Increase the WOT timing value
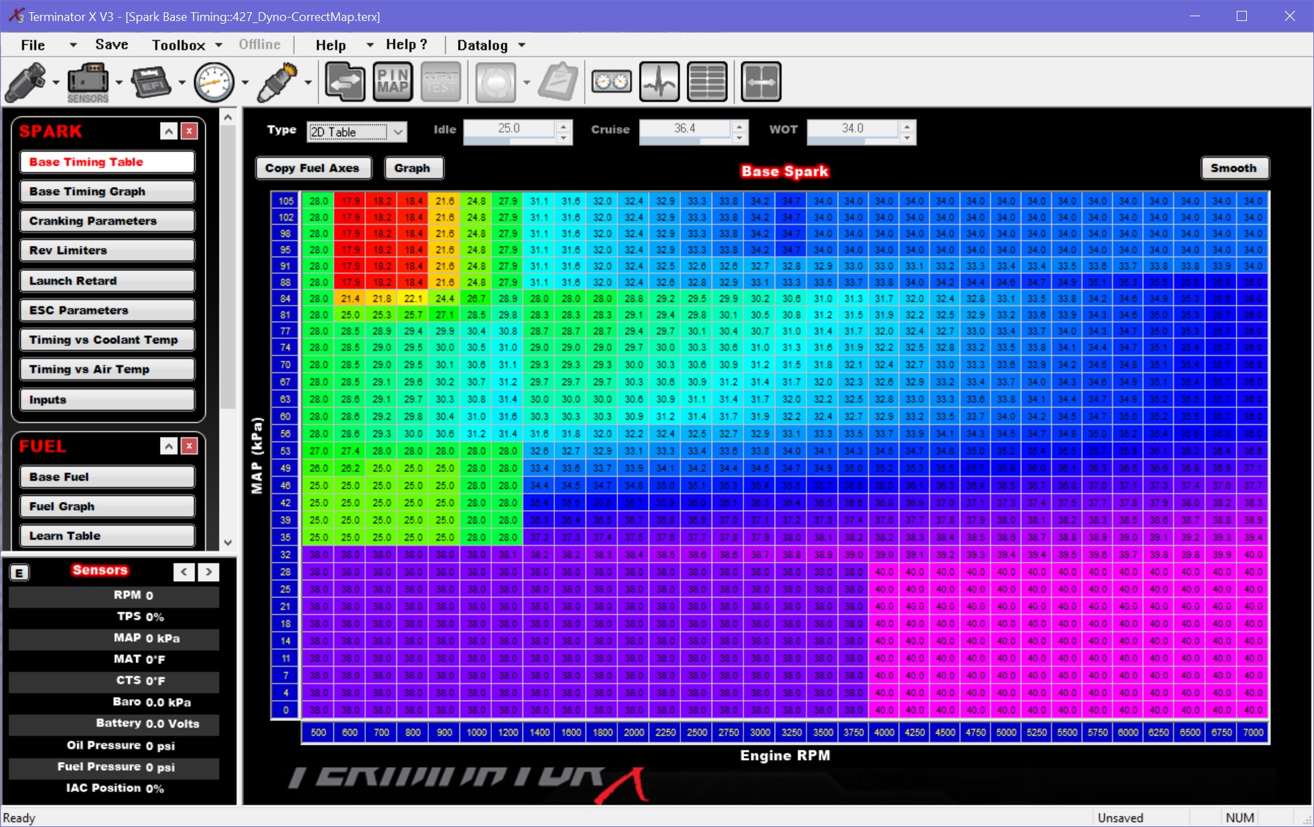 point(907,126)
